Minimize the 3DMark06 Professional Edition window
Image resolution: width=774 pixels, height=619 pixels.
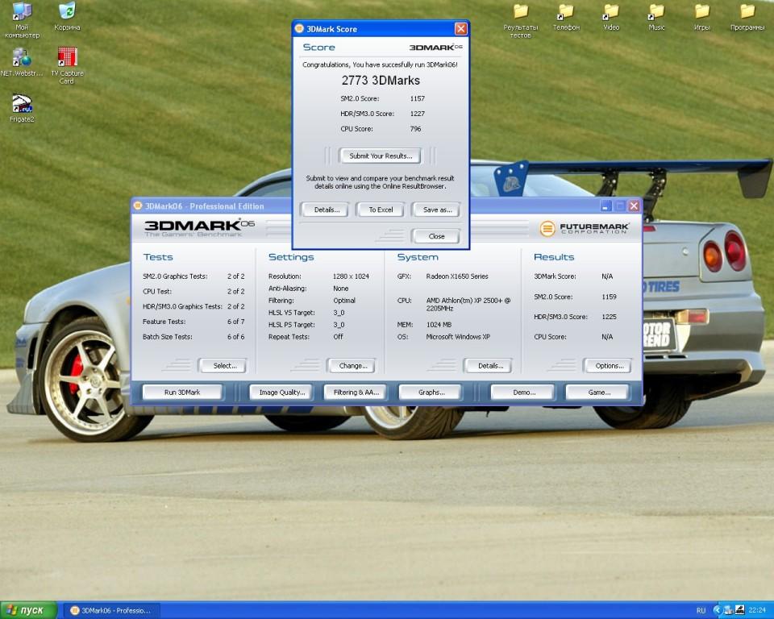(x=605, y=206)
